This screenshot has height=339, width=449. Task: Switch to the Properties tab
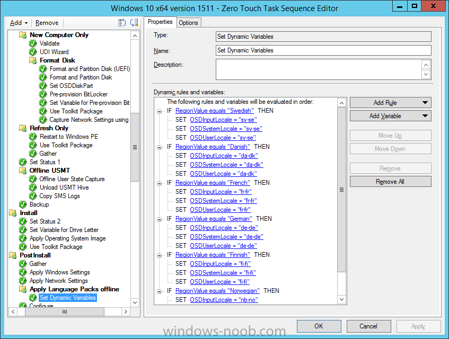point(160,22)
